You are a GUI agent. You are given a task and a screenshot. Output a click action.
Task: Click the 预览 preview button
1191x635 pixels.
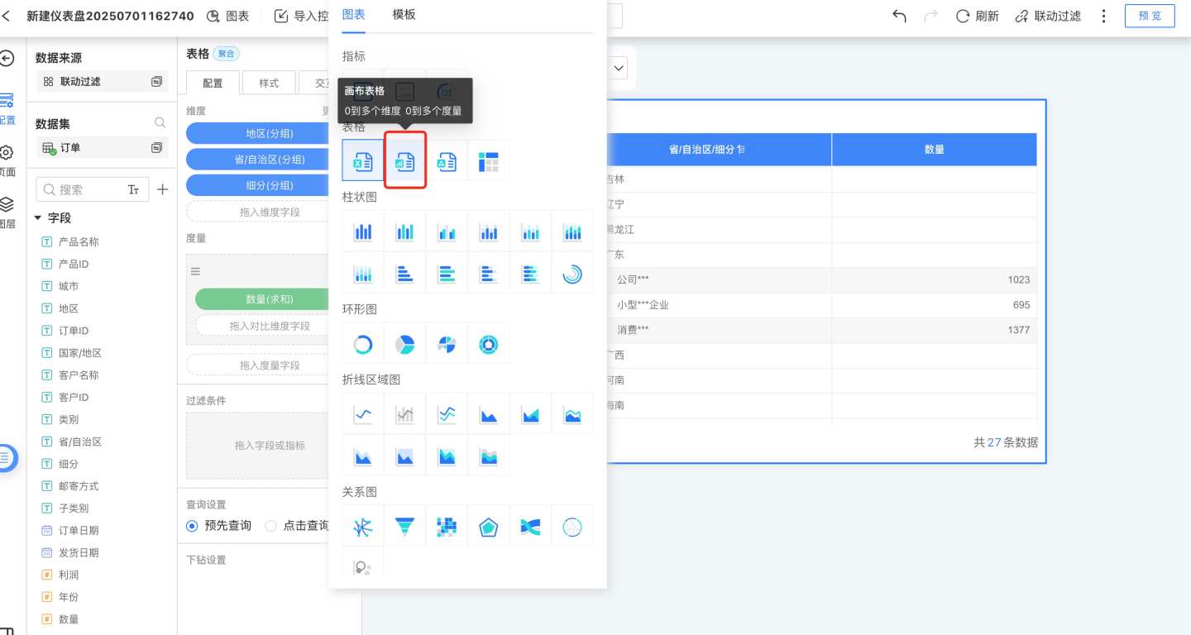pyautogui.click(x=1149, y=16)
